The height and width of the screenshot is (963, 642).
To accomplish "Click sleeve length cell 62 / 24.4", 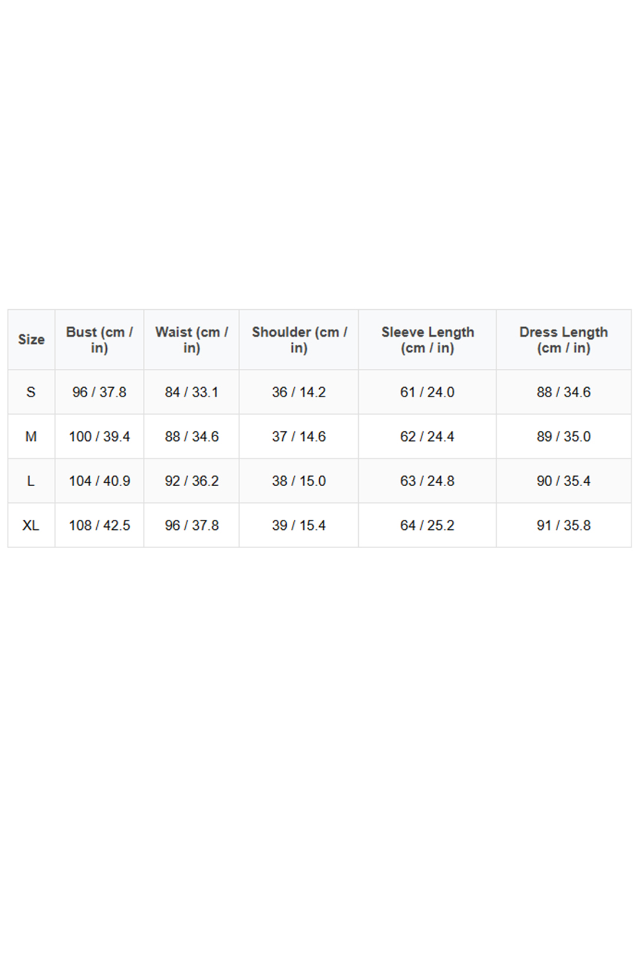I will pos(427,437).
